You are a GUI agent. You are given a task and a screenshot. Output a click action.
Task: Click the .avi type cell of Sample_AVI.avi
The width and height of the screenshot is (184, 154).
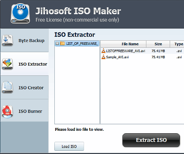(179, 57)
